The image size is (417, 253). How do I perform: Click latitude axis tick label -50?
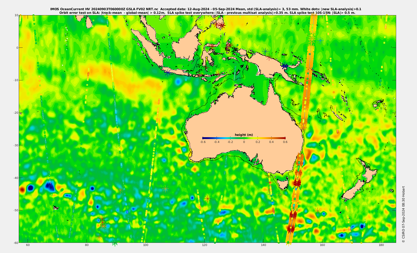[16, 210]
